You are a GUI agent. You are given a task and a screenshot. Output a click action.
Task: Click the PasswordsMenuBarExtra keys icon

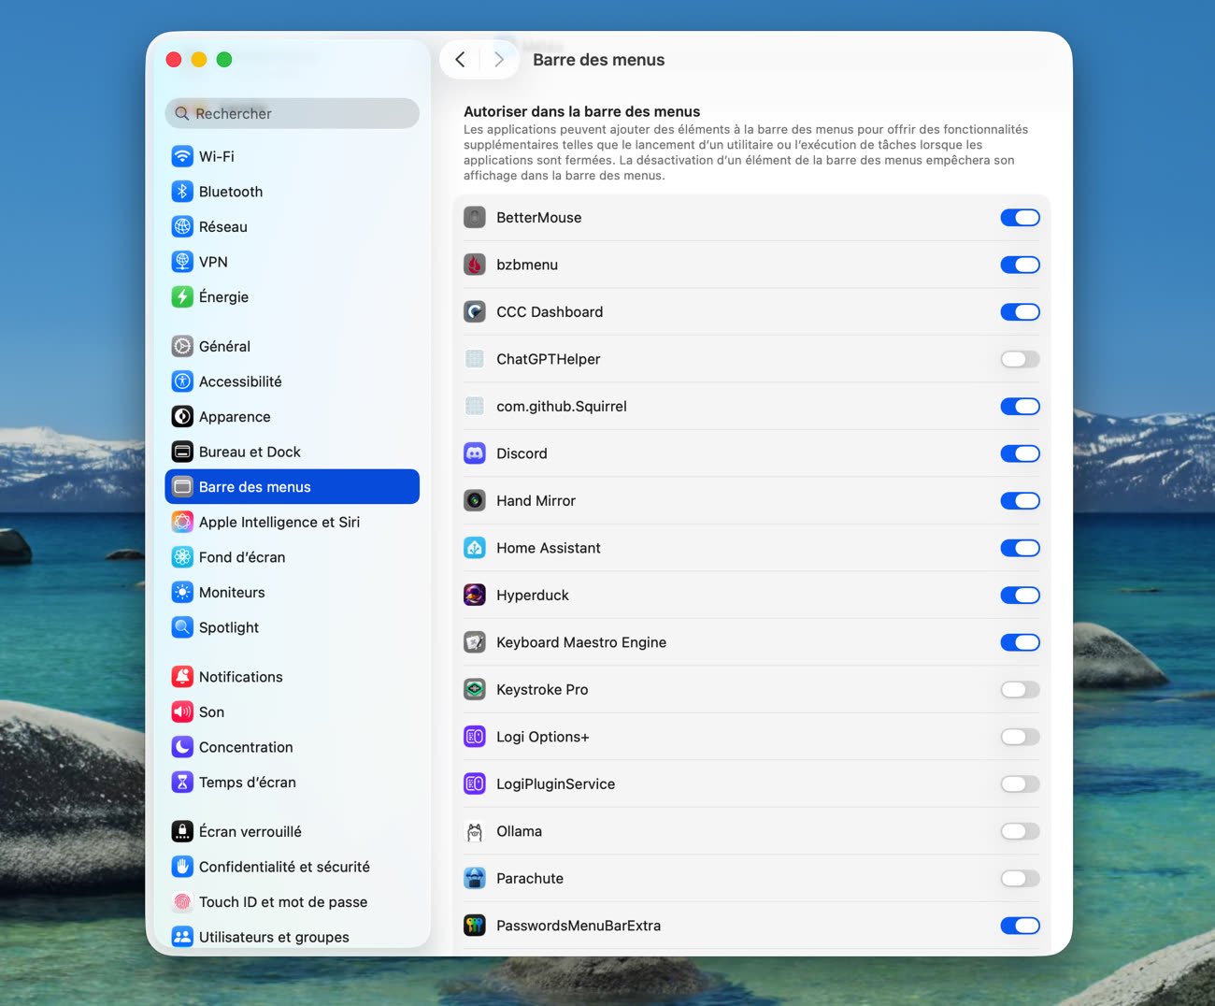475,926
